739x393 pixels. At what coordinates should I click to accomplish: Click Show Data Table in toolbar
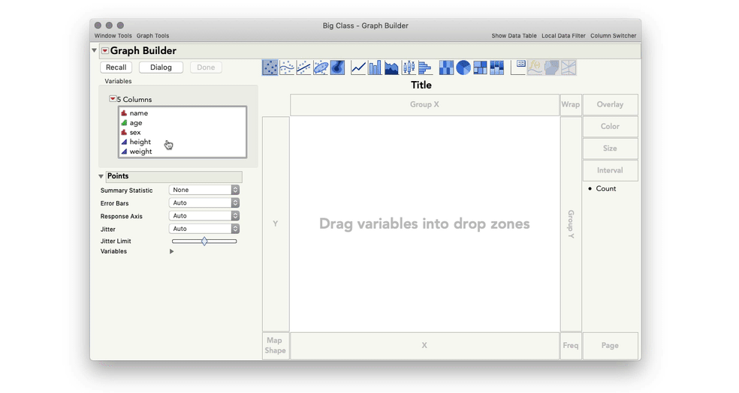(x=514, y=36)
